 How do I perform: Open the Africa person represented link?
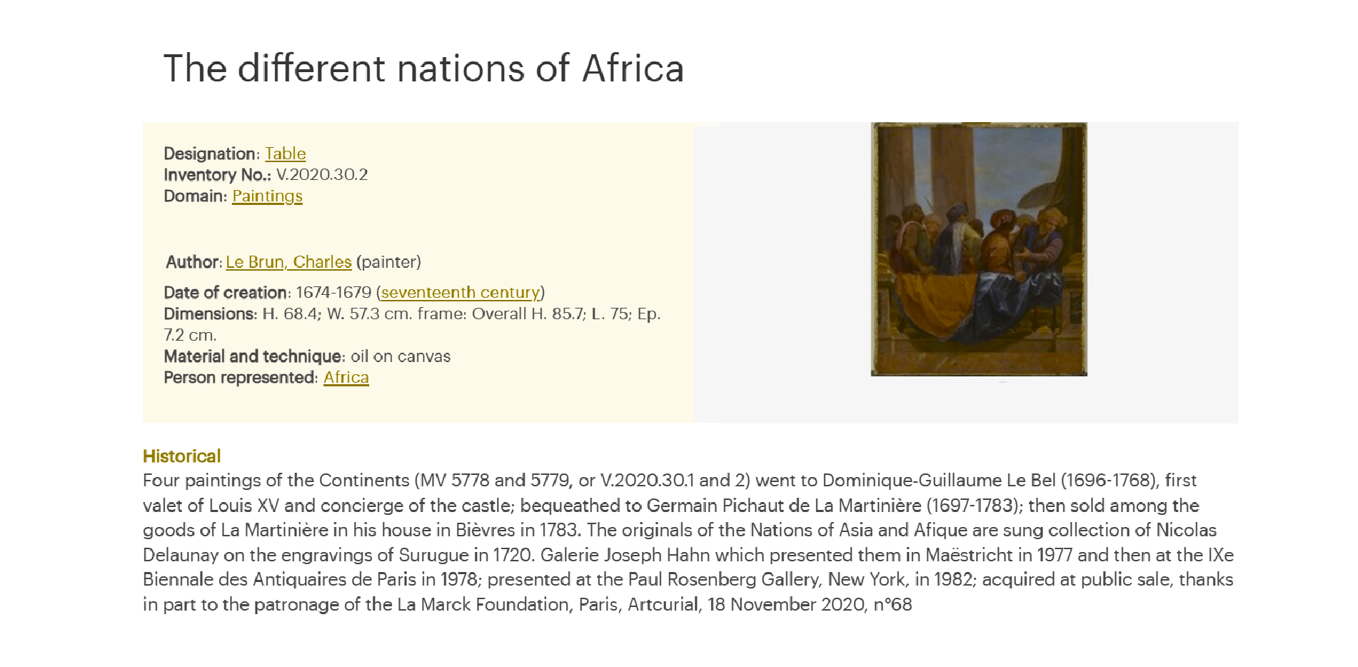(x=346, y=377)
